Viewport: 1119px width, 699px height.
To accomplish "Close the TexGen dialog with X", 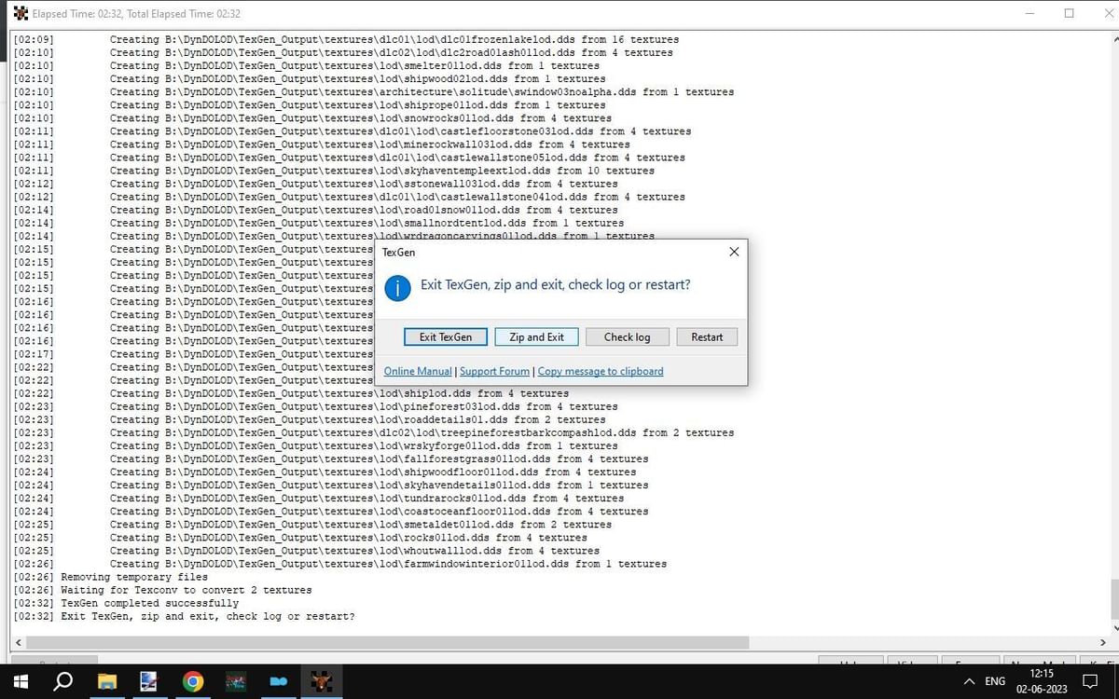I will pyautogui.click(x=734, y=252).
